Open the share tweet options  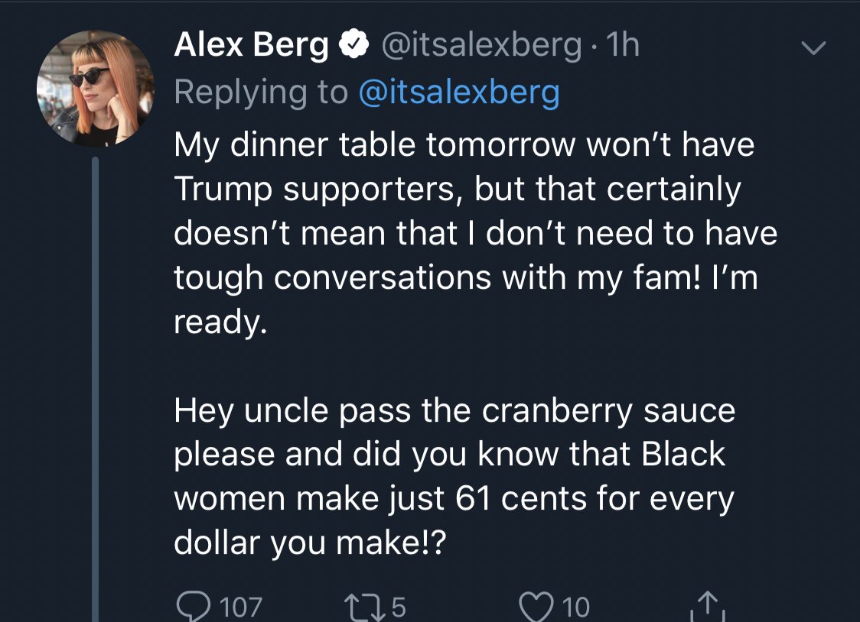coord(708,607)
